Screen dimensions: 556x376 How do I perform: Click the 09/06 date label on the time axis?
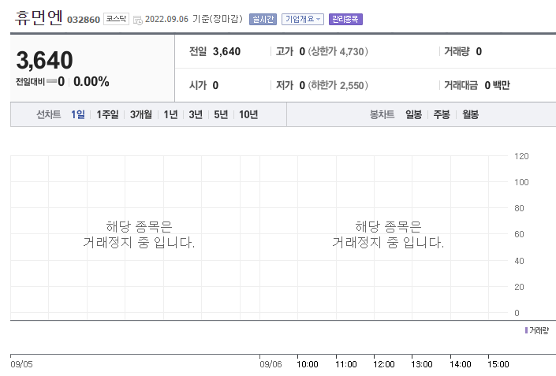271,364
